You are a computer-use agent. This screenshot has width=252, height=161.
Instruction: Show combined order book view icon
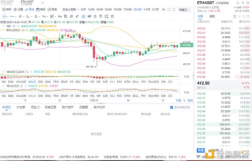coord(235,16)
